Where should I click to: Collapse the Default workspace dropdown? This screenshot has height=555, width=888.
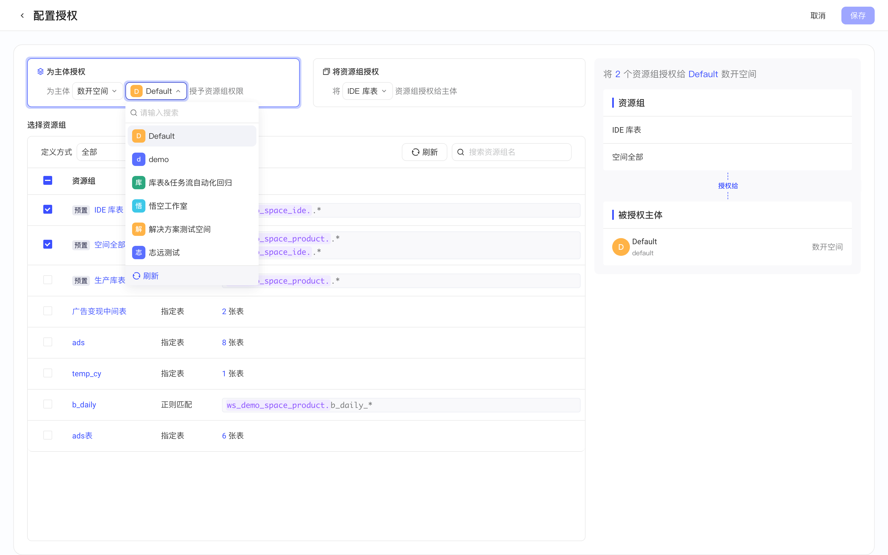(x=156, y=91)
